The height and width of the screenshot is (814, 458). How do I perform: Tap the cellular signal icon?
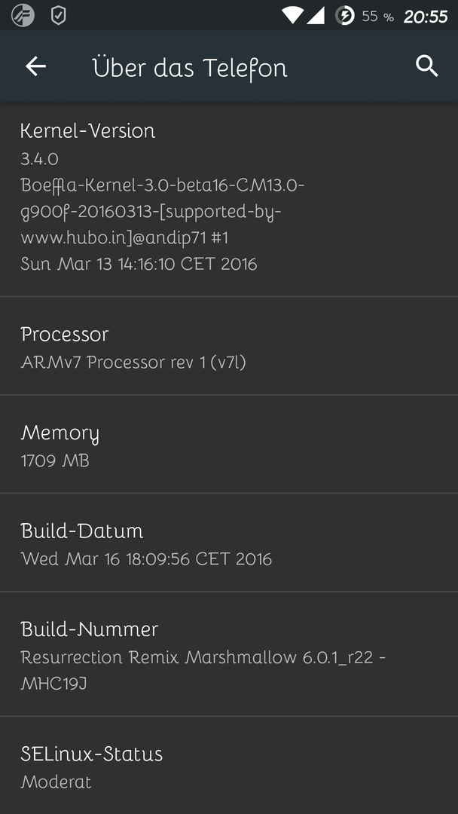pos(316,16)
